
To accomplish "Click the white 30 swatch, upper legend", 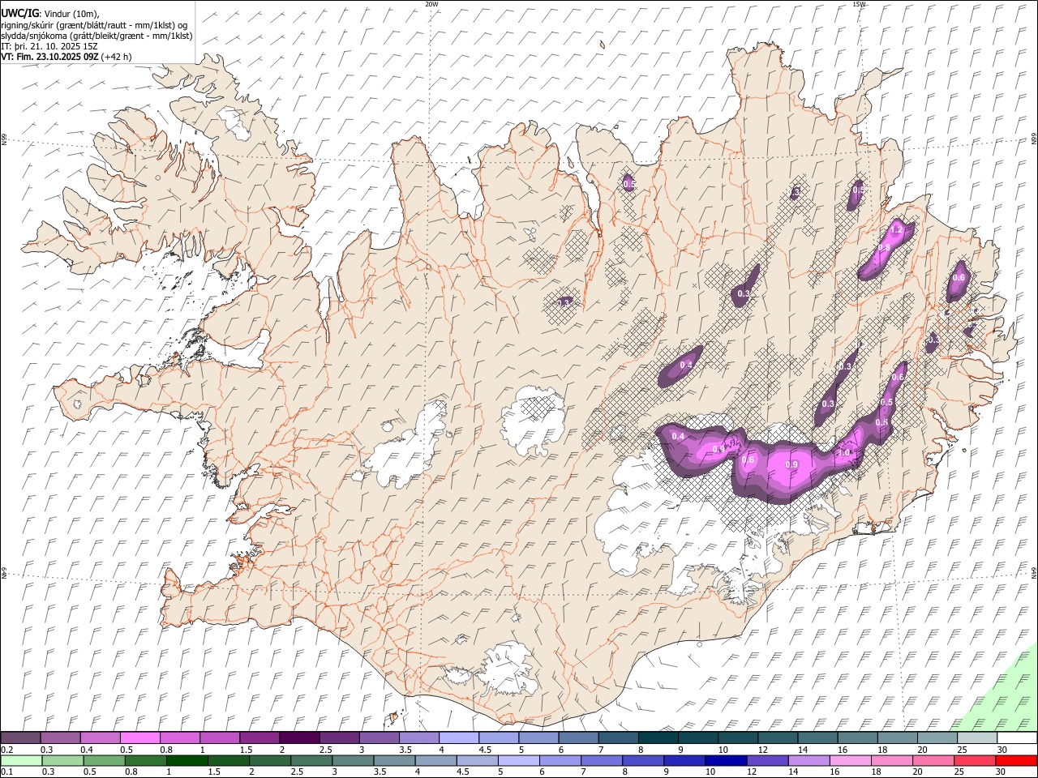I will click(1017, 738).
